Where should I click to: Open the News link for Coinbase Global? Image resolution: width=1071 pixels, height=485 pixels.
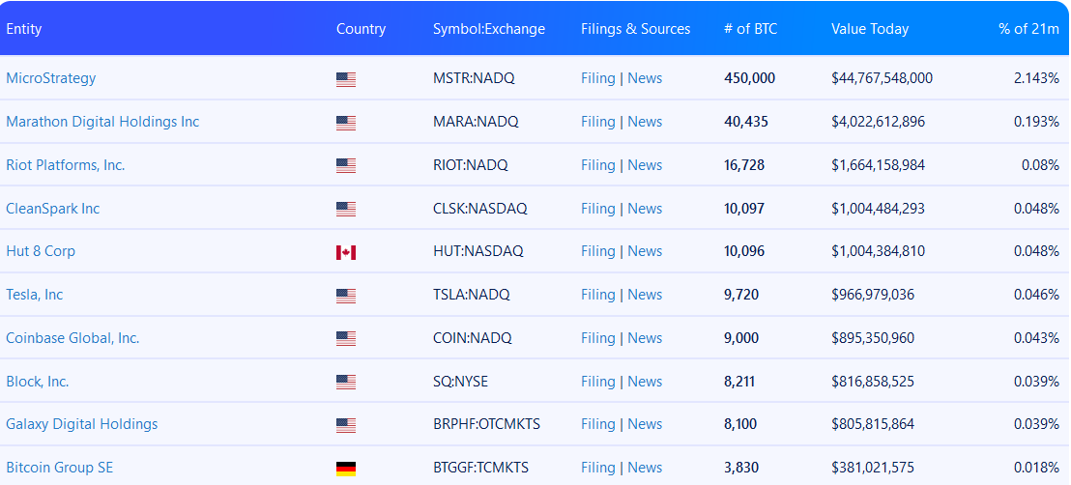[x=645, y=338]
